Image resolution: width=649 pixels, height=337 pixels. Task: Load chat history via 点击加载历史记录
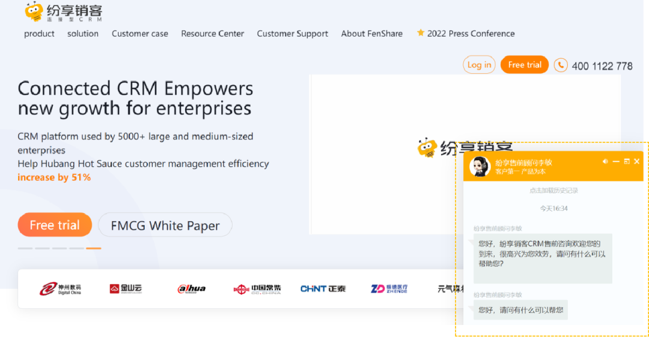tap(554, 190)
